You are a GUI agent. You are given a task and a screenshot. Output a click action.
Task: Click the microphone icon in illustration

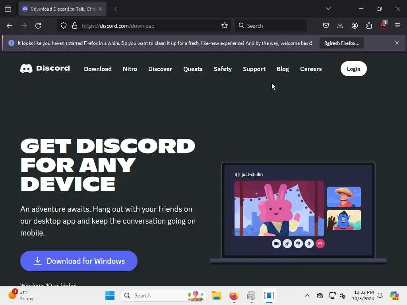(x=309, y=243)
